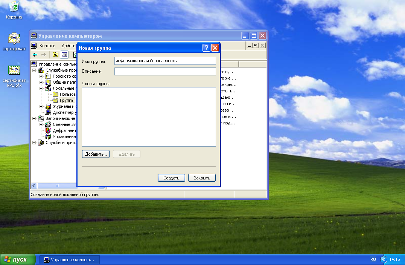The width and height of the screenshot is (405, 265).
Task: Click the Просмотр событий icon in tree
Action: point(48,76)
